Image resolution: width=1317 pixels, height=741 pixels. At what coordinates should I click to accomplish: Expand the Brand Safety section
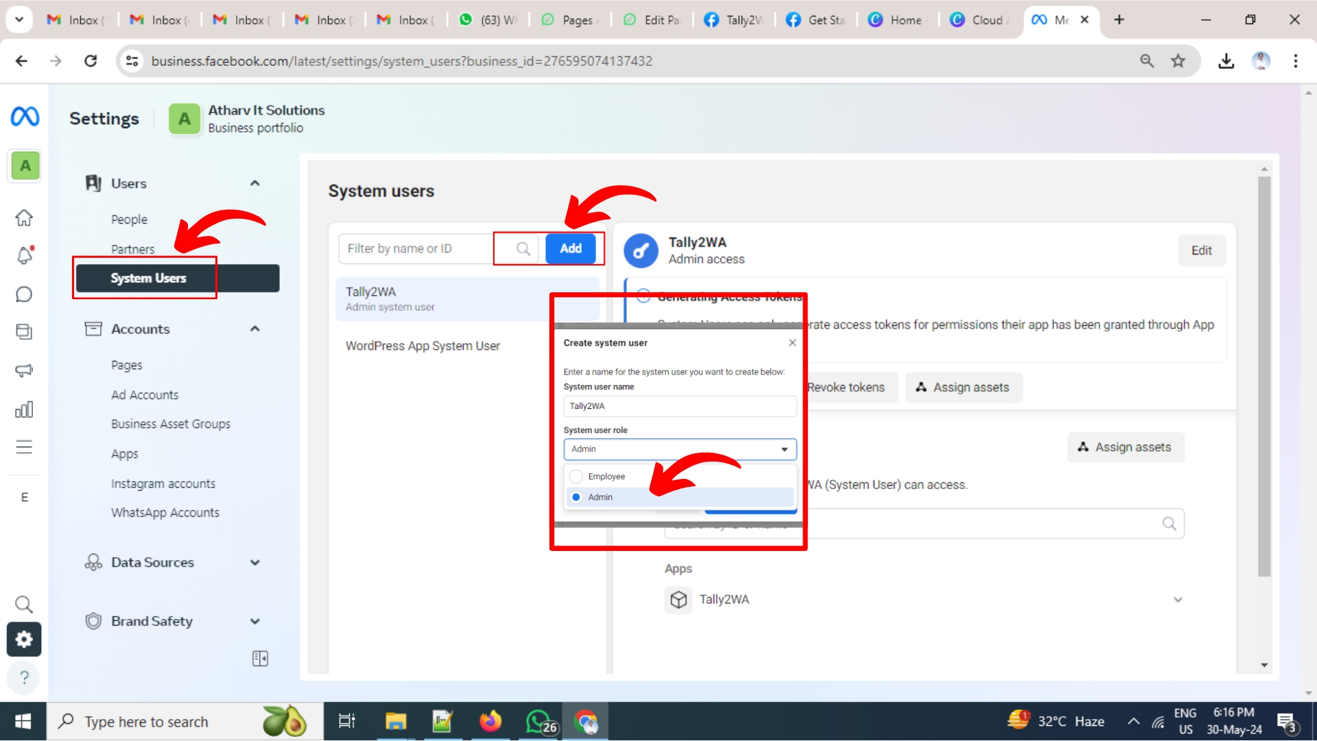255,622
